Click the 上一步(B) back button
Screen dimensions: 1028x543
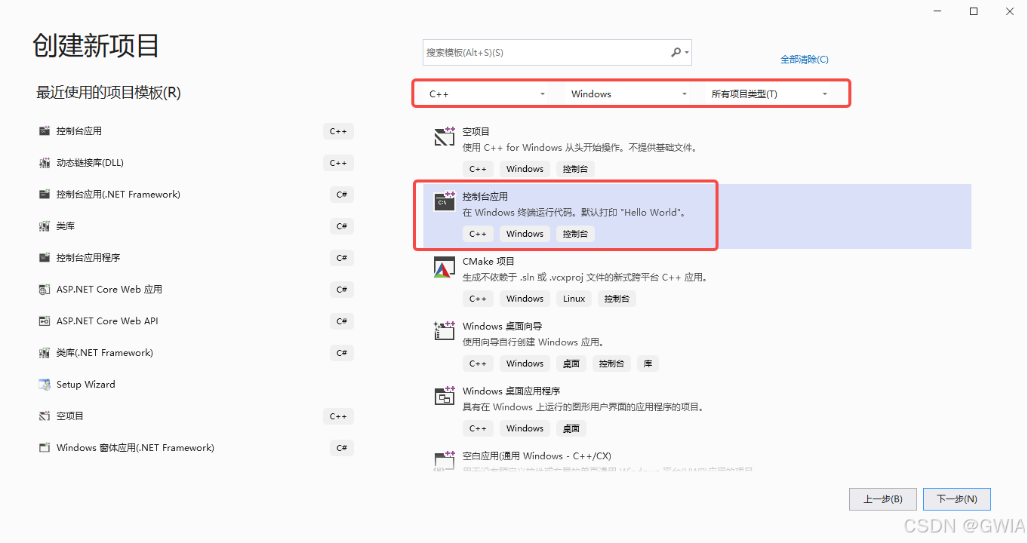883,499
